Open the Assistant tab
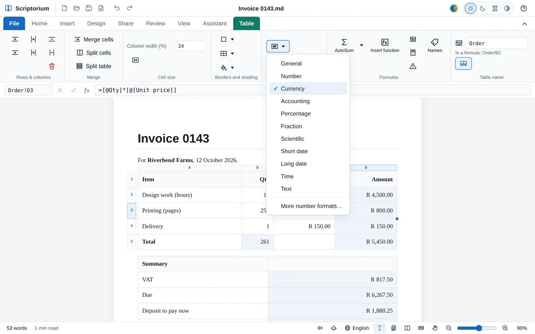The width and height of the screenshot is (535, 334). click(x=215, y=23)
